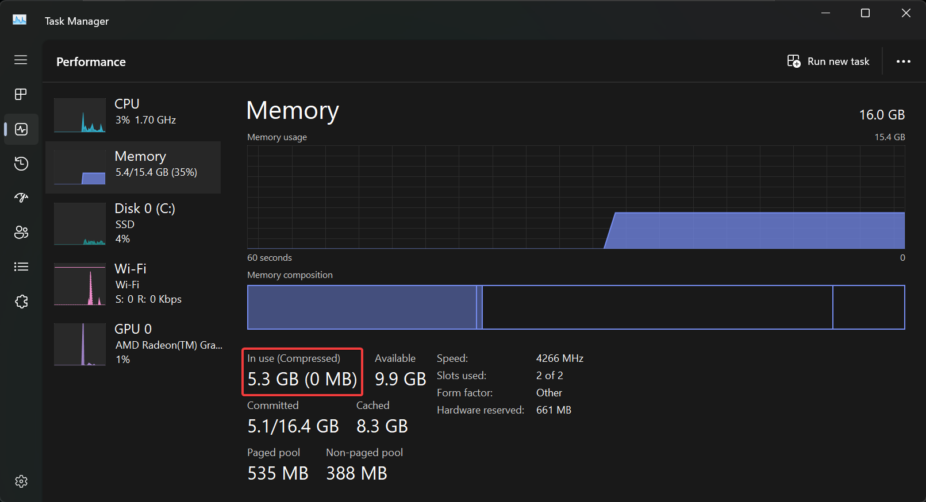Image resolution: width=926 pixels, height=502 pixels.
Task: Click the Run new task button
Action: click(828, 61)
